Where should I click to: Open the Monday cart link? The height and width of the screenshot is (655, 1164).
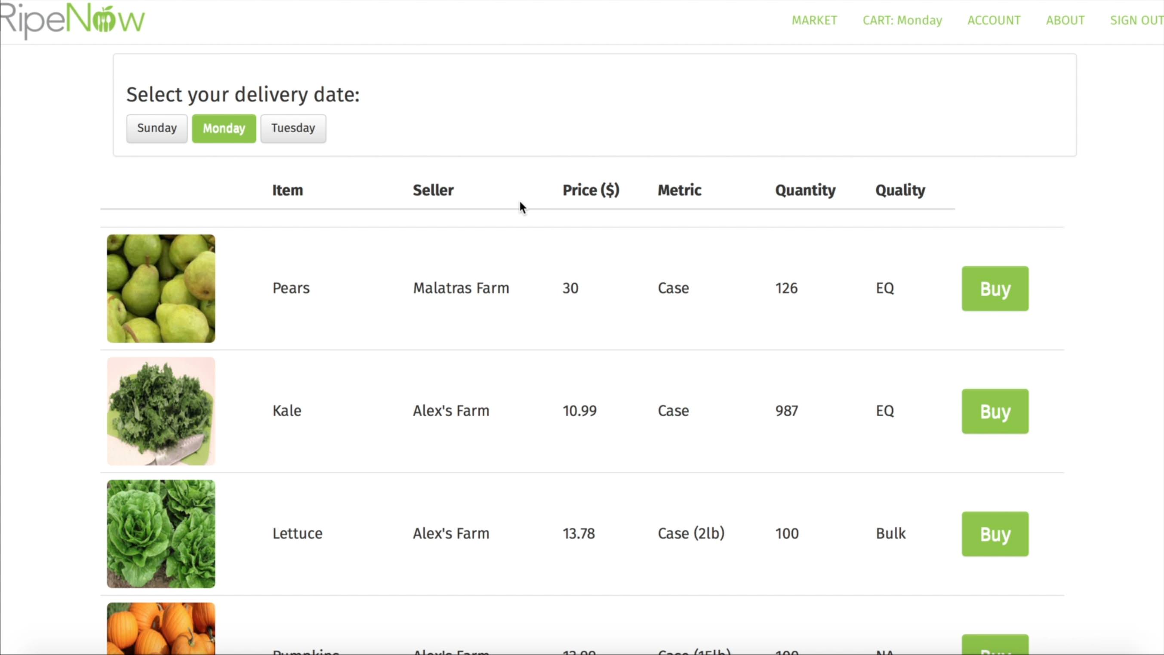[902, 20]
